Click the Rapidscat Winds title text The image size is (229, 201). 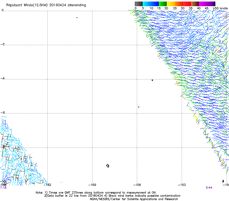pos(46,5)
